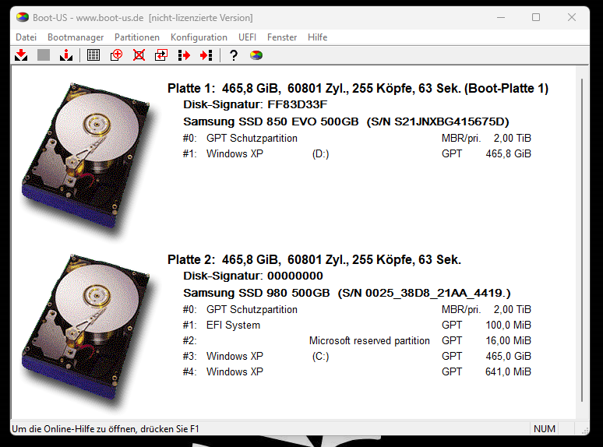This screenshot has height=447, width=603.
Task: Open the Konfiguration menu
Action: [x=199, y=37]
